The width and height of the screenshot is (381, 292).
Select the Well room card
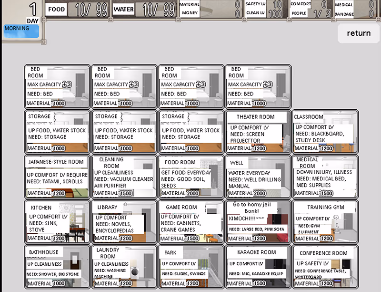pyautogui.click(x=258, y=177)
